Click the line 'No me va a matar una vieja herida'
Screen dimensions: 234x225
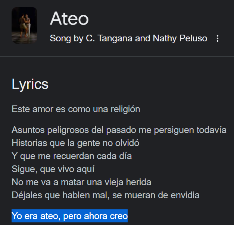point(81,182)
